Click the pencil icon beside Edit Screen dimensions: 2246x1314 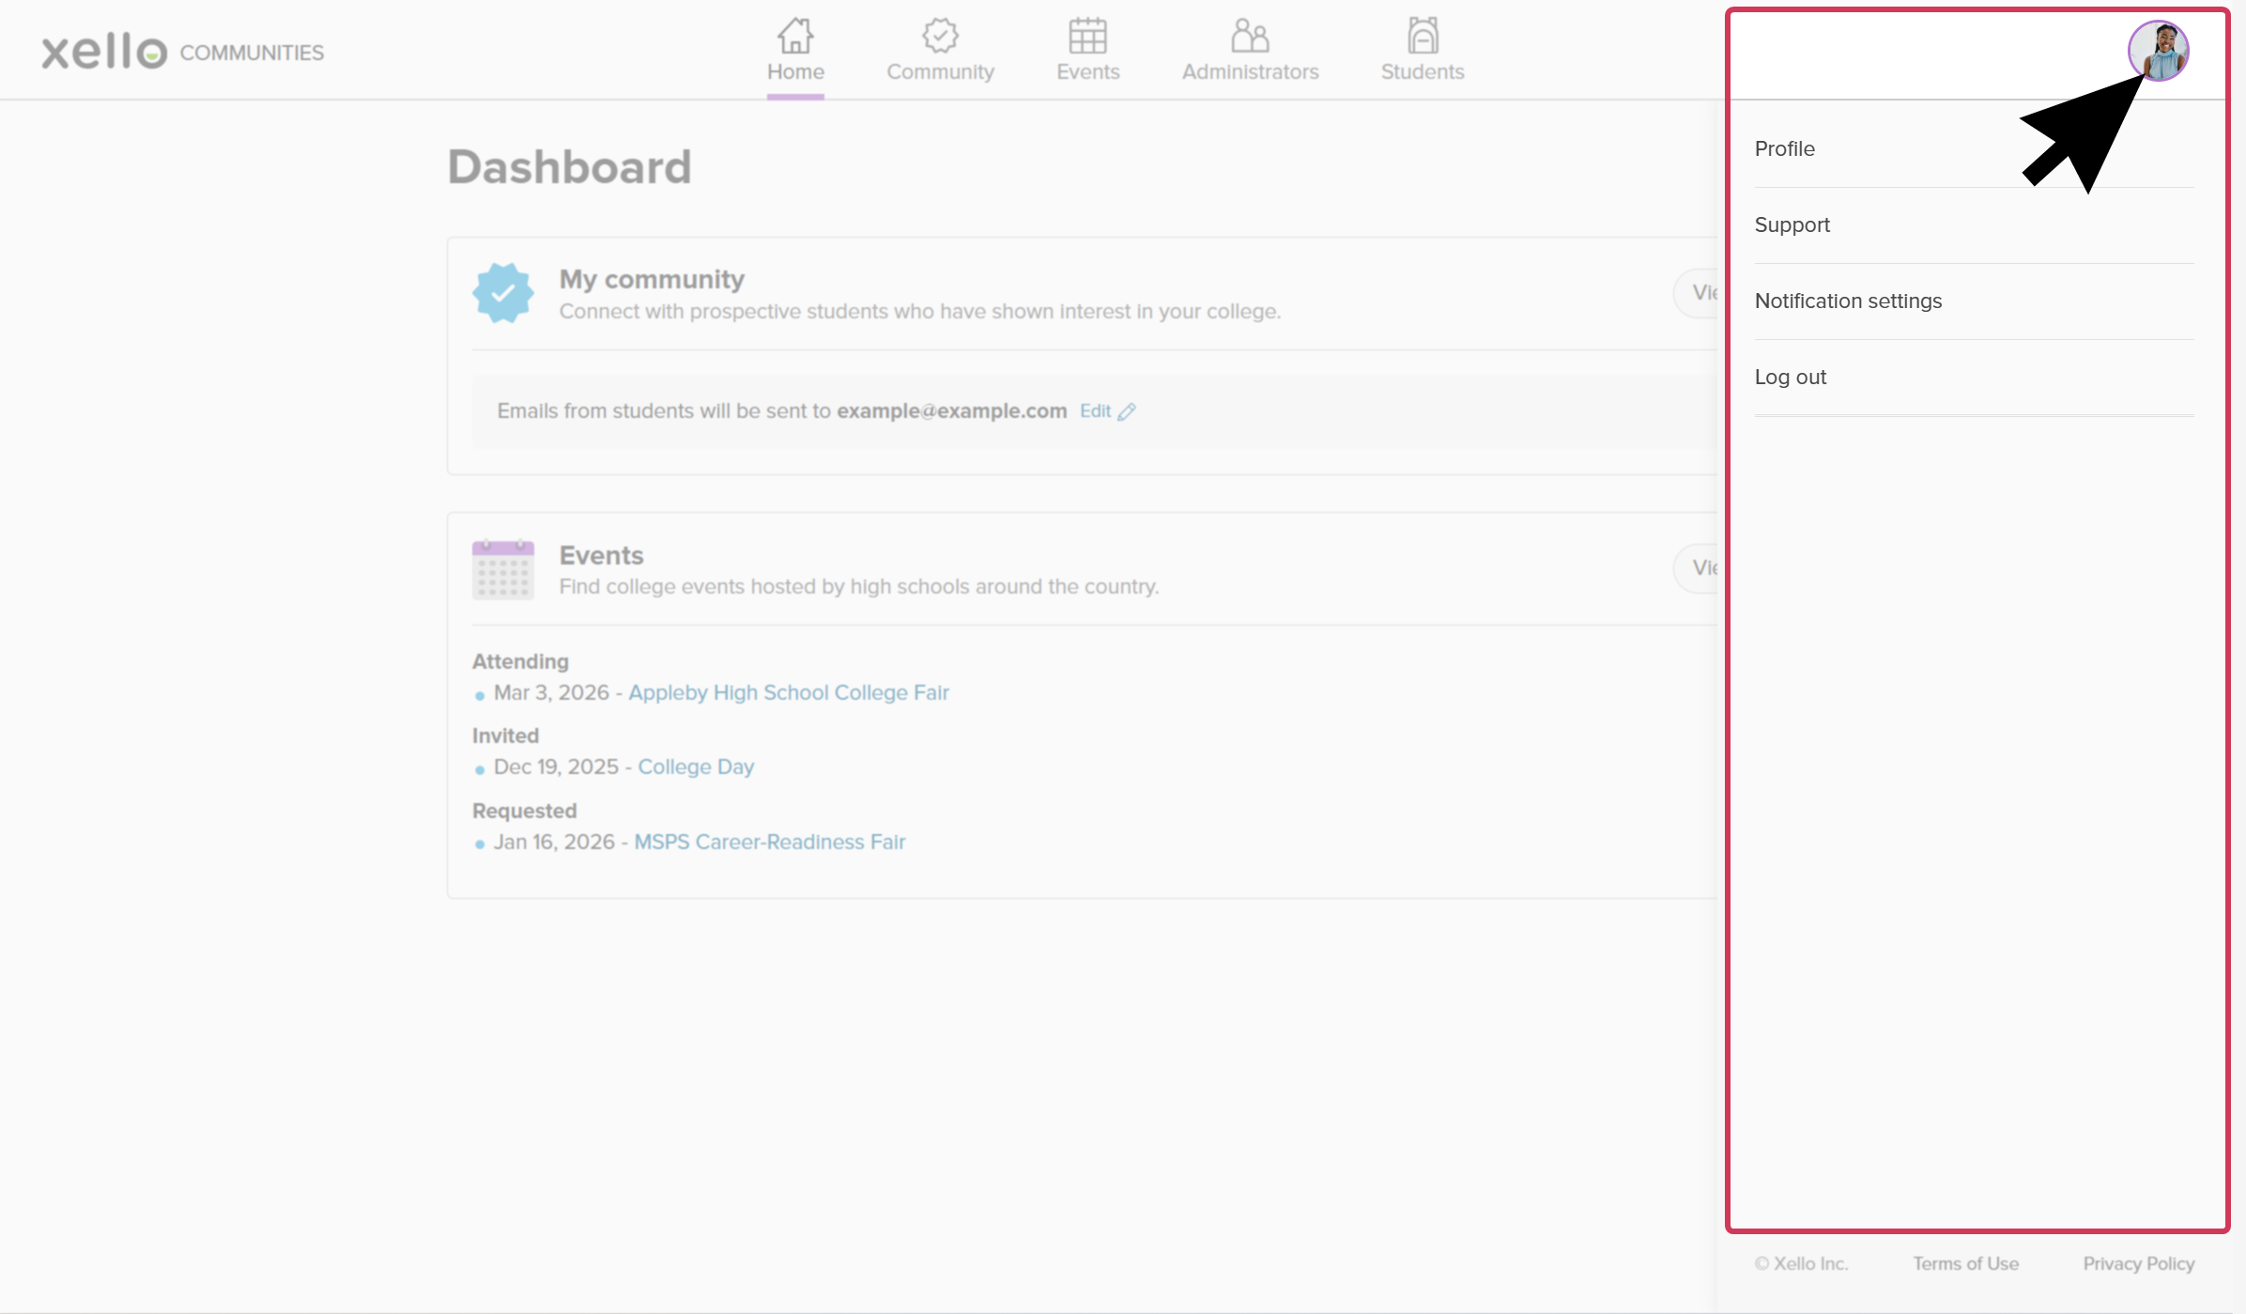tap(1127, 411)
